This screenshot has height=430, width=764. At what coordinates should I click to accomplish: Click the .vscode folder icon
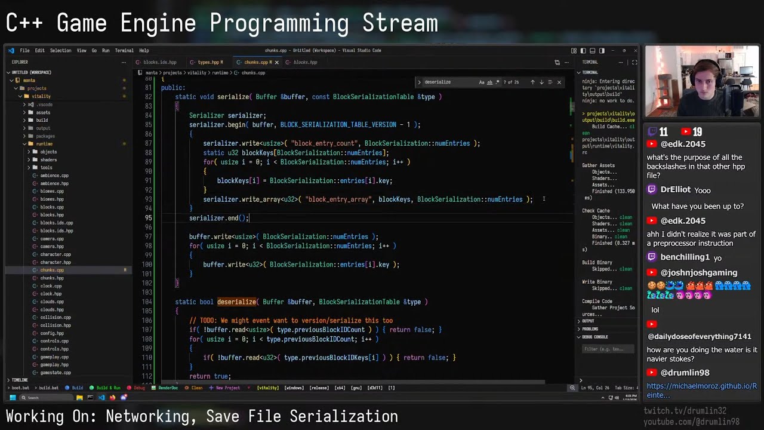(31, 105)
